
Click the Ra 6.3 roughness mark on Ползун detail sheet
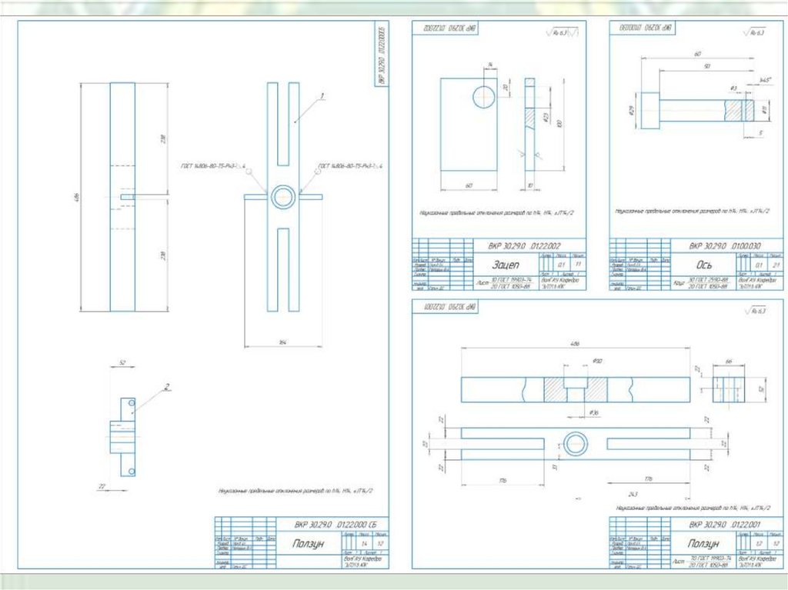(755, 311)
